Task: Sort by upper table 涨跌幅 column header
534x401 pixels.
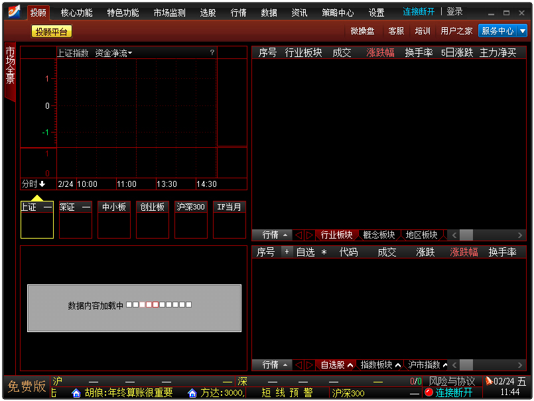Action: (380, 53)
